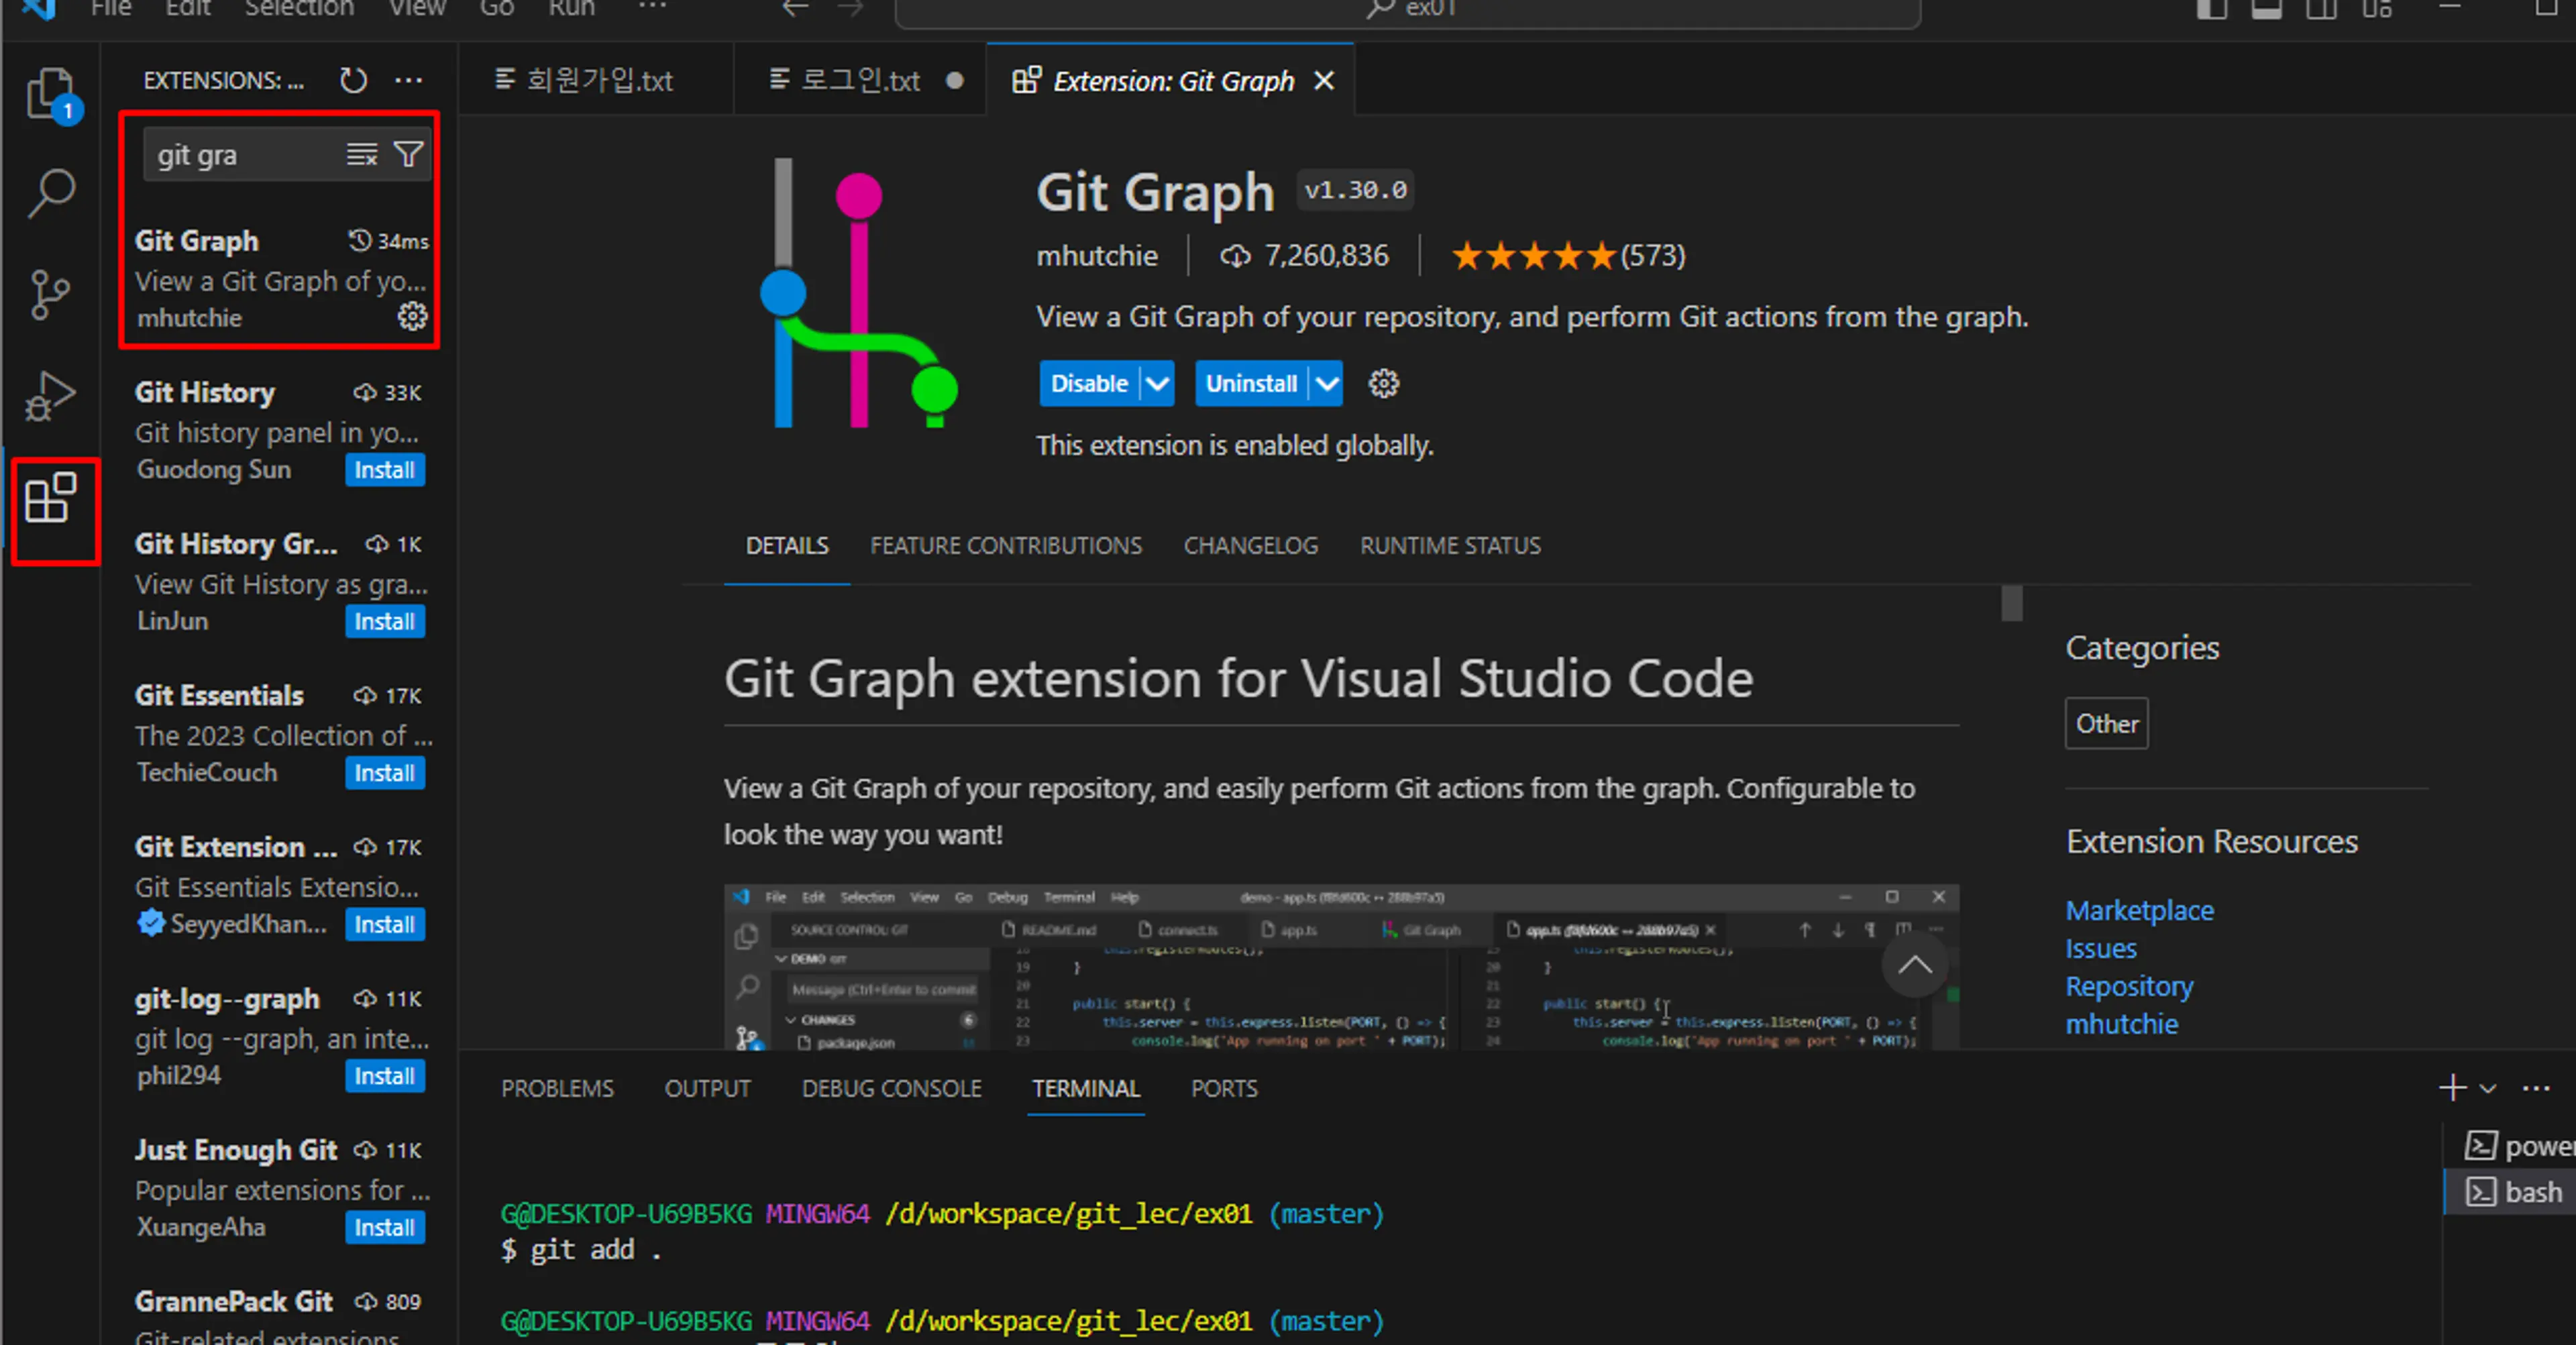The image size is (2576, 1345).
Task: Open the Run and Debug view
Action: (50, 396)
